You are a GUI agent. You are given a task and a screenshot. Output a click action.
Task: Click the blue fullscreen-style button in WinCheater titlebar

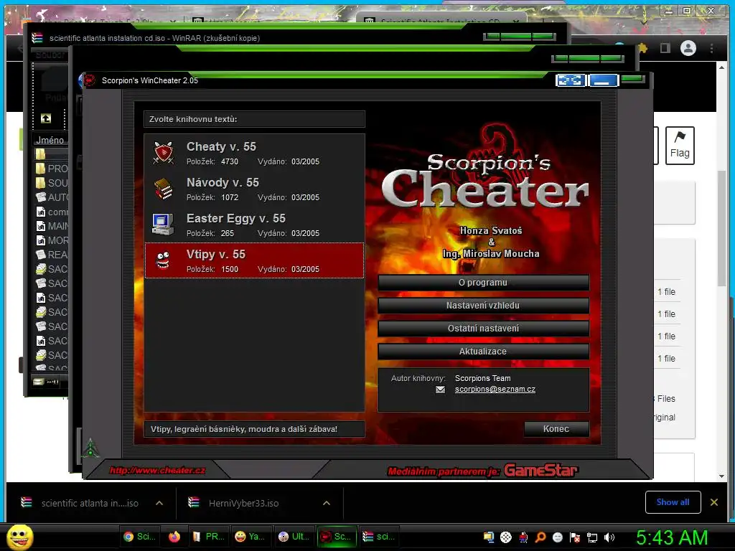point(571,80)
